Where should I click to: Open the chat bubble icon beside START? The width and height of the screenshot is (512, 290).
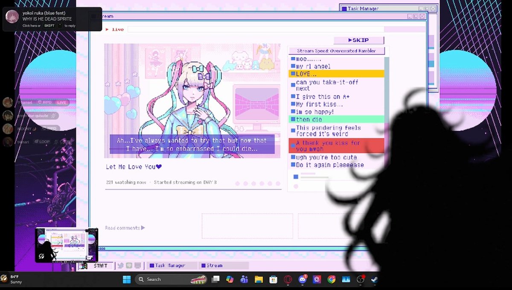click(129, 266)
